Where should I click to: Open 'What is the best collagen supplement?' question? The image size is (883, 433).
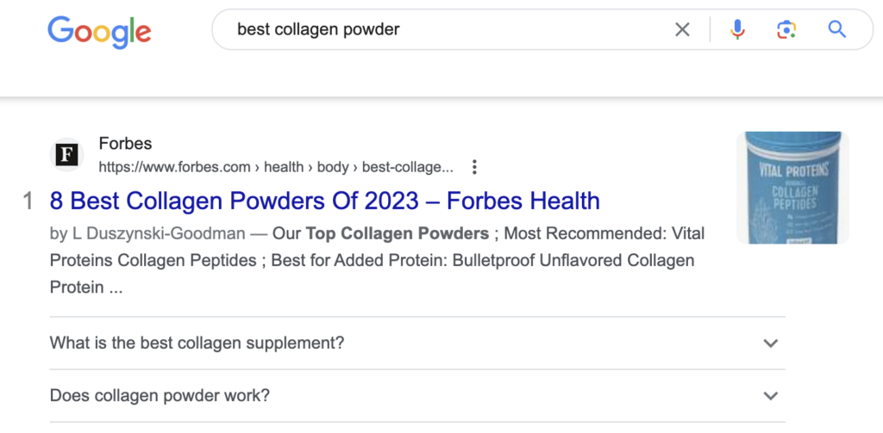(x=197, y=343)
